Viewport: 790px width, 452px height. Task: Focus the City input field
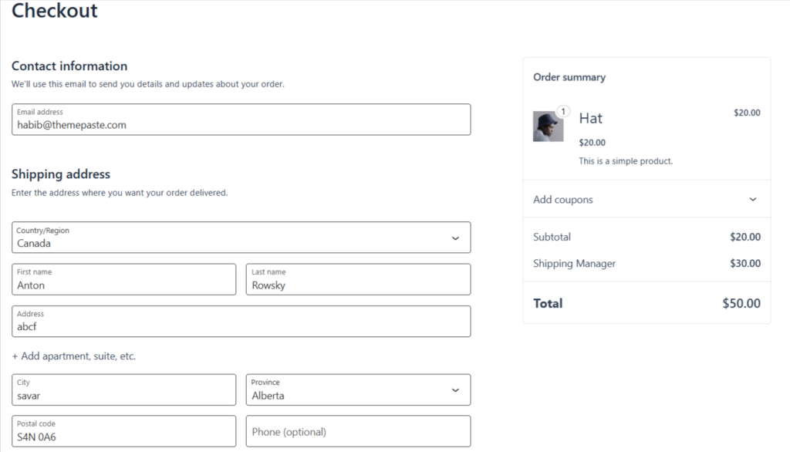click(123, 390)
